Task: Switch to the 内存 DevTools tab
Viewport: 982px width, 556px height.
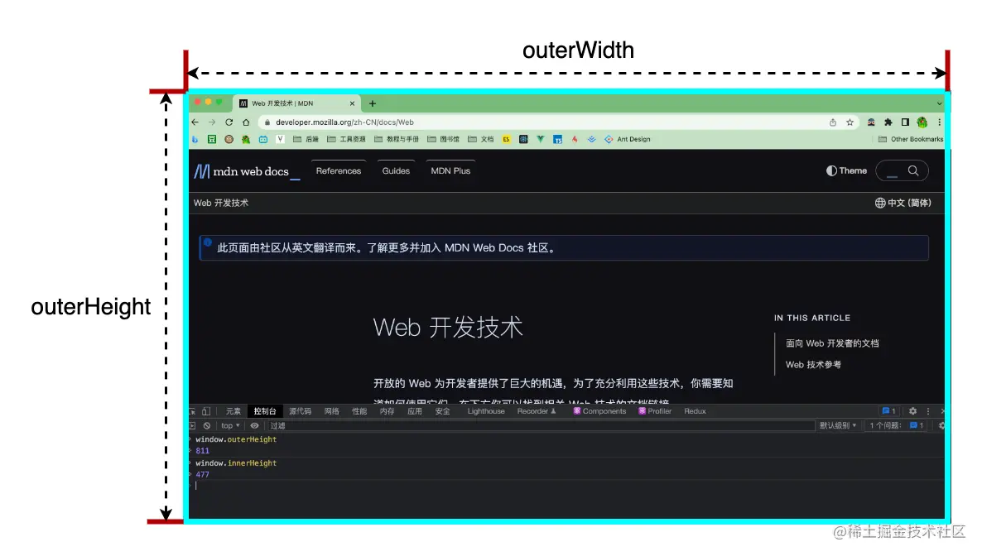Action: point(387,411)
